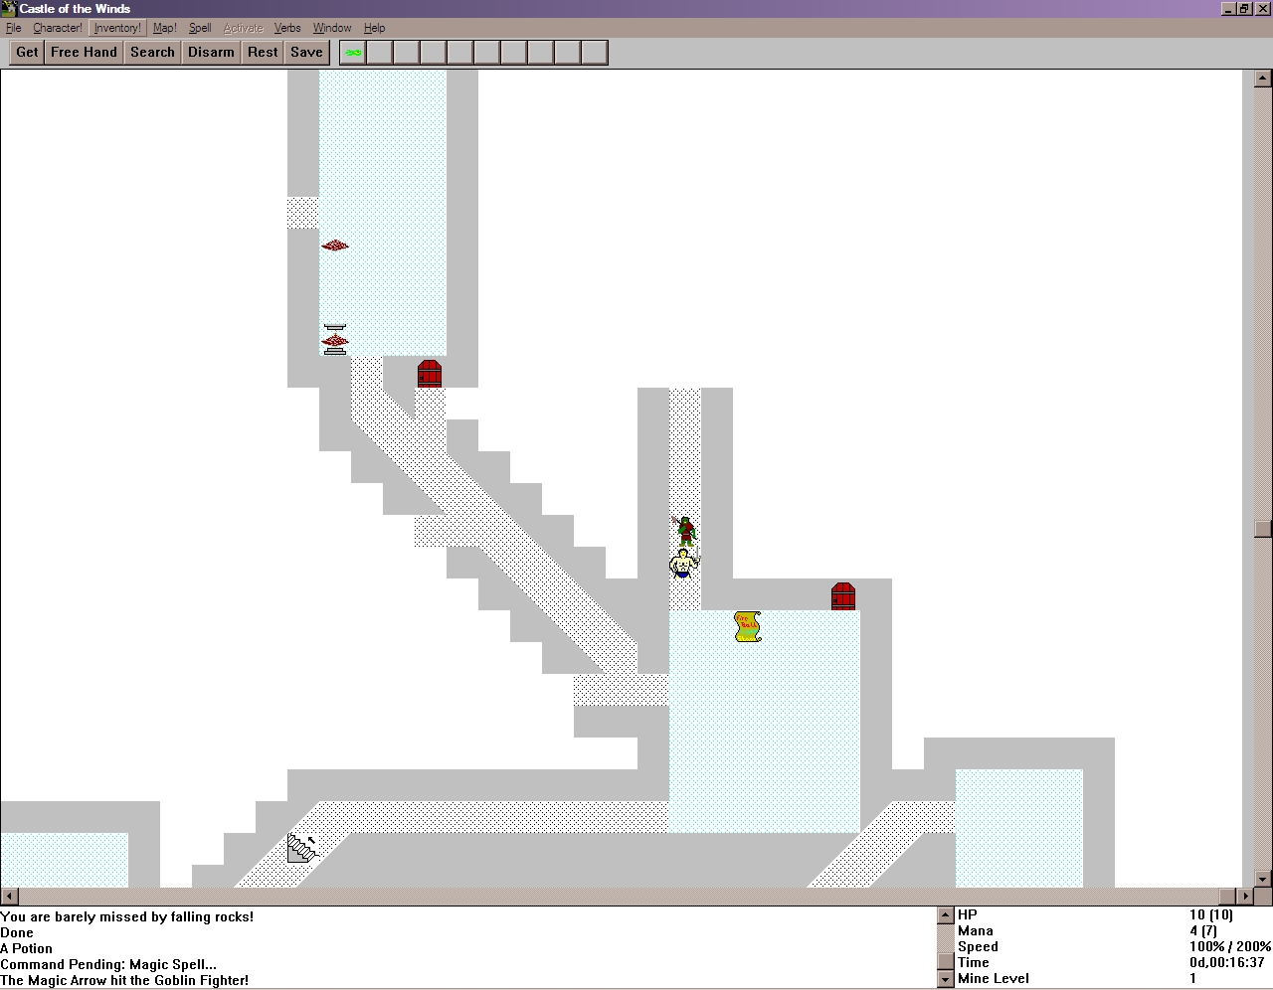Click the Free Hand button
The image size is (1273, 990).
click(84, 52)
